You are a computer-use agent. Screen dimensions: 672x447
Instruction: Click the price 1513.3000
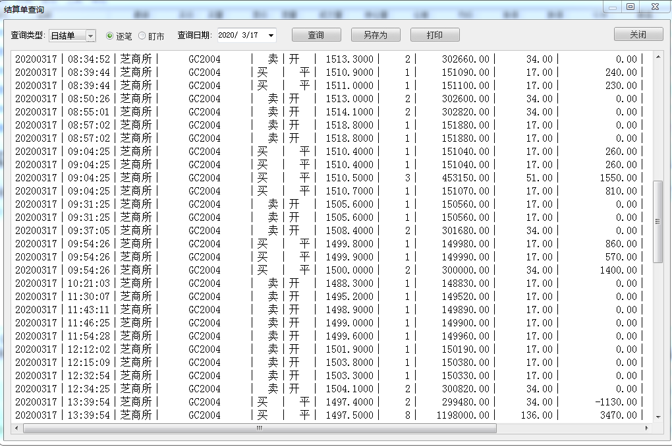click(x=349, y=59)
